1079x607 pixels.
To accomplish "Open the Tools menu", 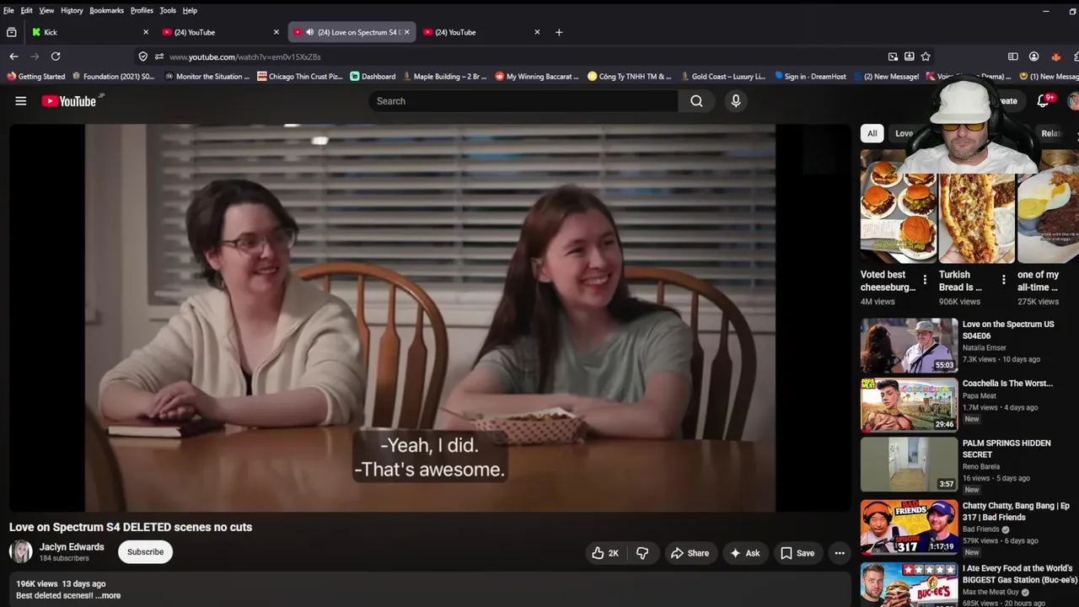I will [168, 10].
